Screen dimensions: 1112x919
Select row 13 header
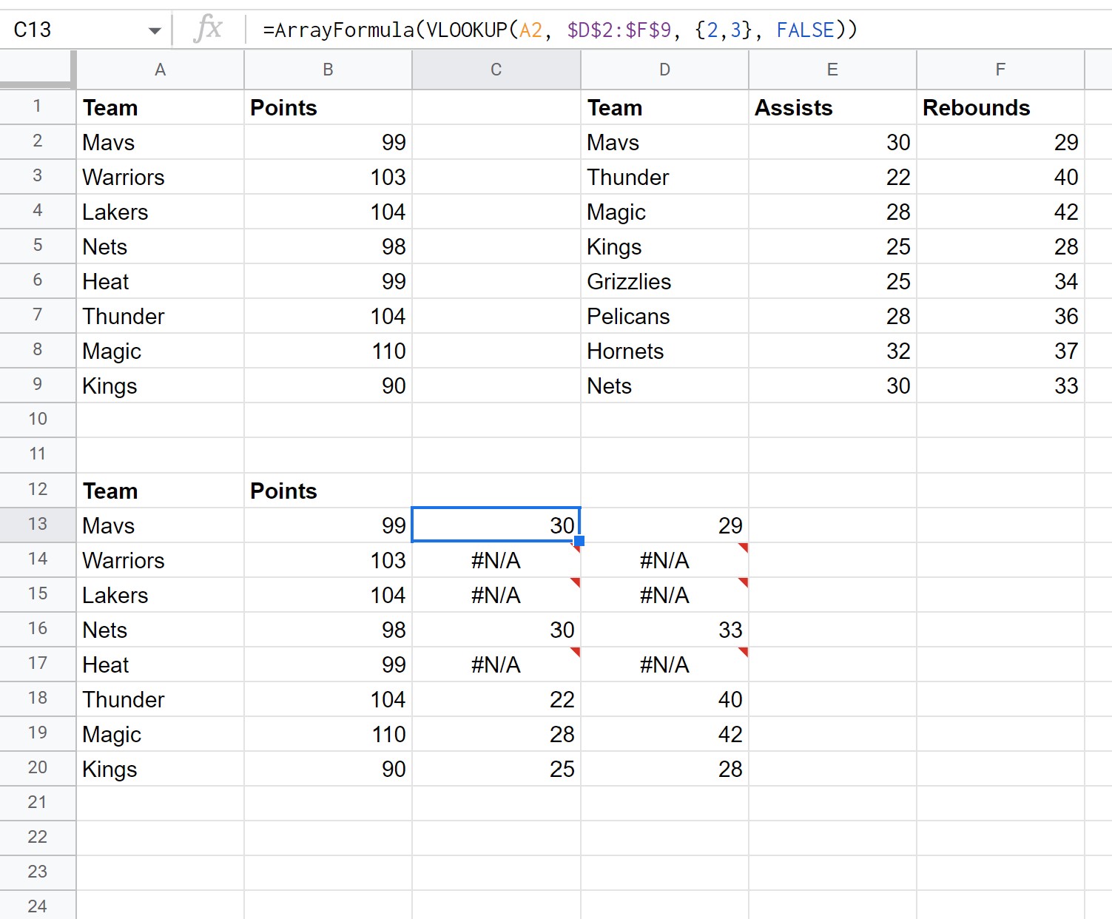pos(37,525)
